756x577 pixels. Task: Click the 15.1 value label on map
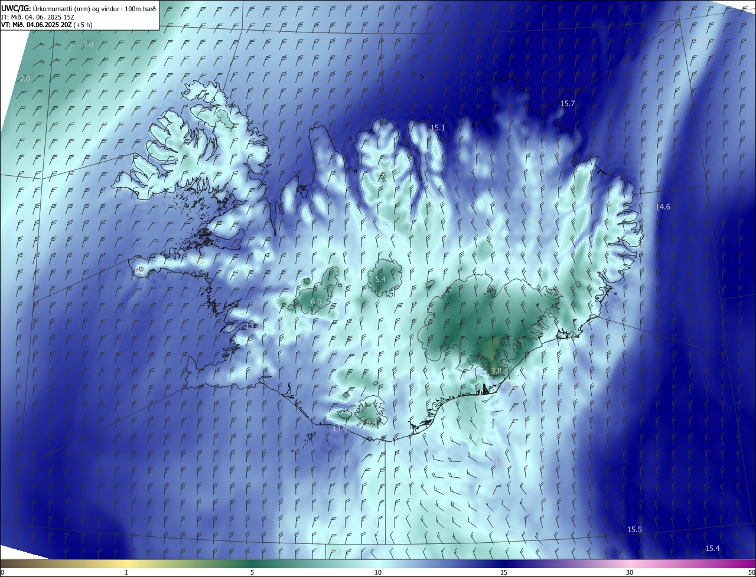[438, 127]
